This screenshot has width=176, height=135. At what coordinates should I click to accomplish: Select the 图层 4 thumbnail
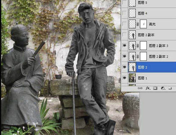tap(132, 13)
